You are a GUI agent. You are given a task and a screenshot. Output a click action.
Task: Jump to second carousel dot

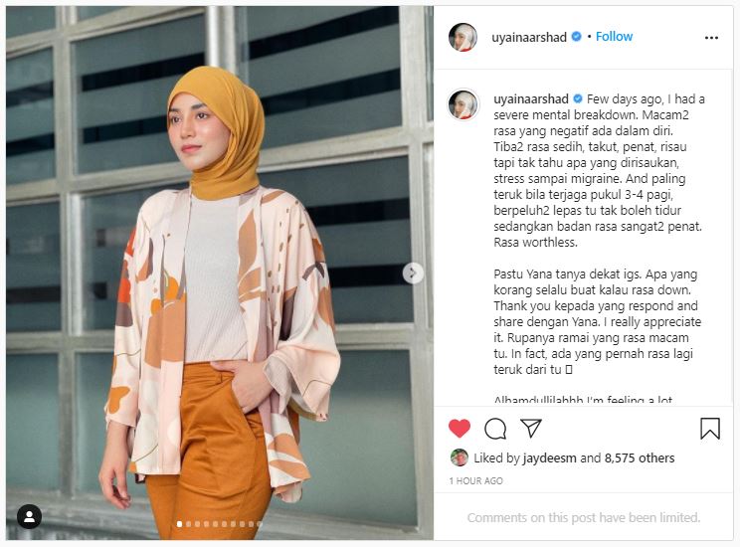(189, 524)
